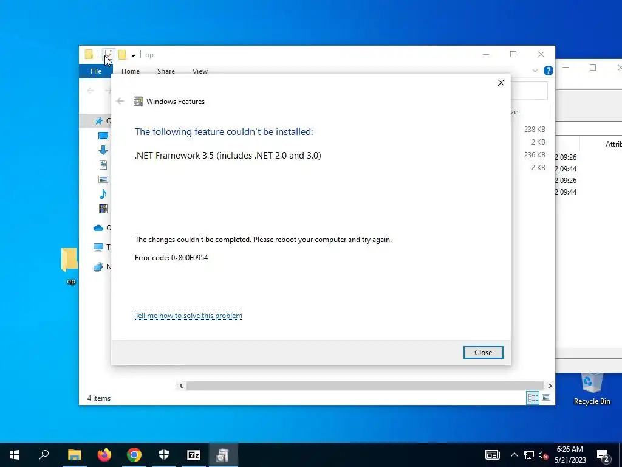Click the horizontal scrollbar left arrow
The image size is (622, 467).
click(x=181, y=386)
